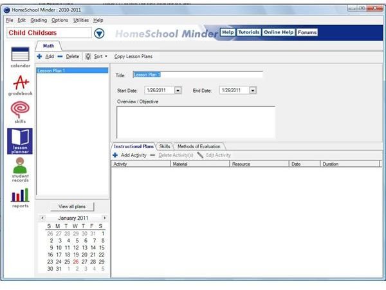Click the Forums banner button

click(307, 32)
